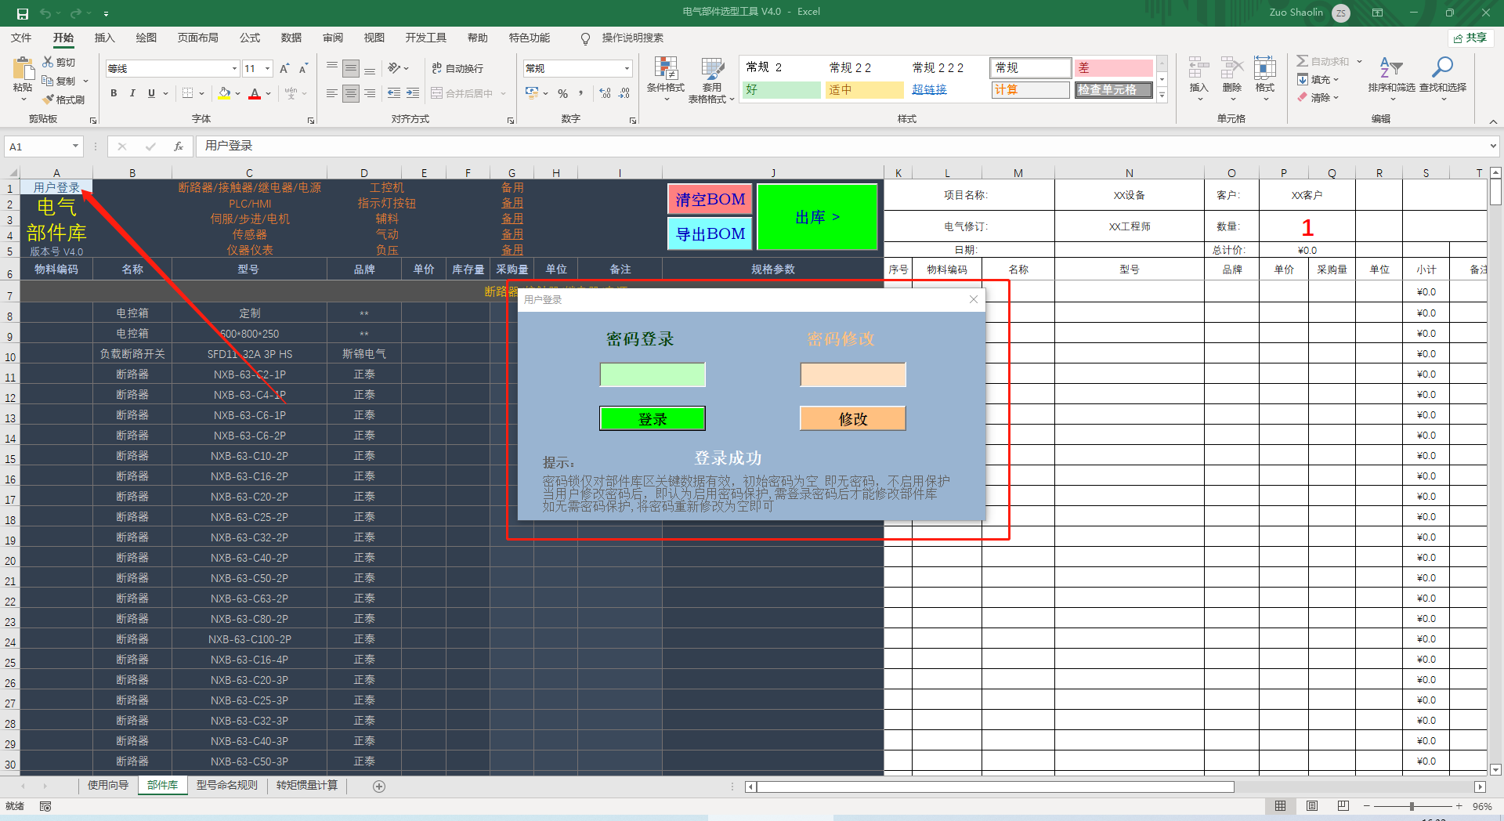Click the yellow fill color swatch button

click(224, 93)
